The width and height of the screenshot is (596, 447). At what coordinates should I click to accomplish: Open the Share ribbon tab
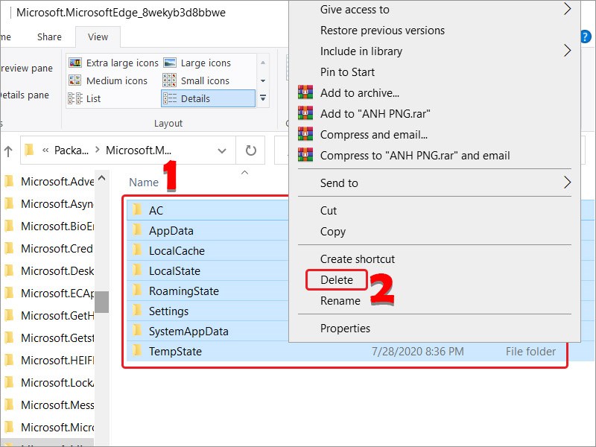49,37
